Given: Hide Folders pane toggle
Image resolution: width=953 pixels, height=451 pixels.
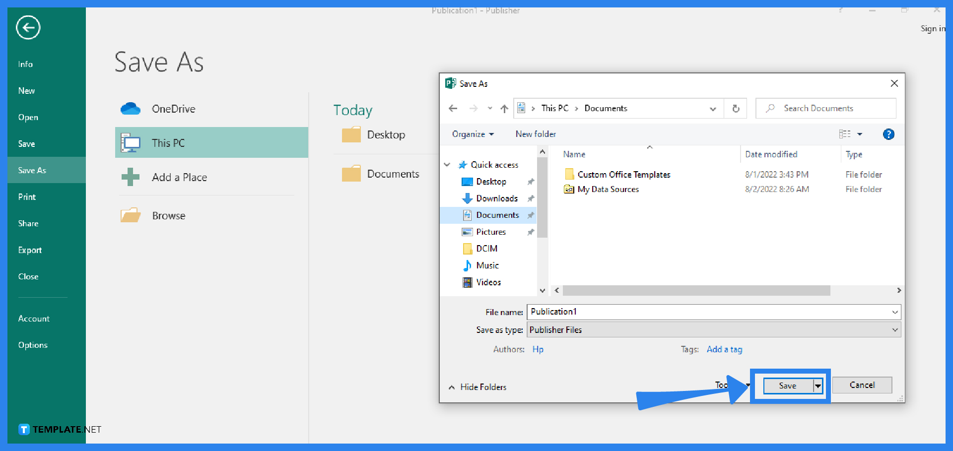Looking at the screenshot, I should coord(477,387).
